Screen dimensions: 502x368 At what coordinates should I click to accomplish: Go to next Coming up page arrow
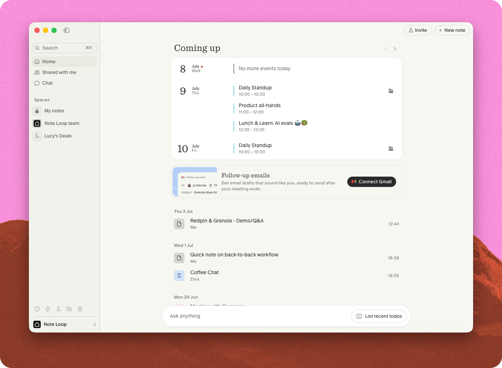coord(395,49)
